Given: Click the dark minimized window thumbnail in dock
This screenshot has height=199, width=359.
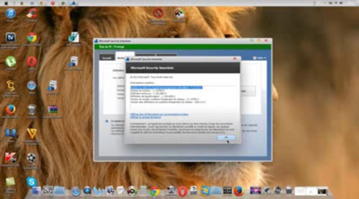Looking at the screenshot, I should (323, 191).
